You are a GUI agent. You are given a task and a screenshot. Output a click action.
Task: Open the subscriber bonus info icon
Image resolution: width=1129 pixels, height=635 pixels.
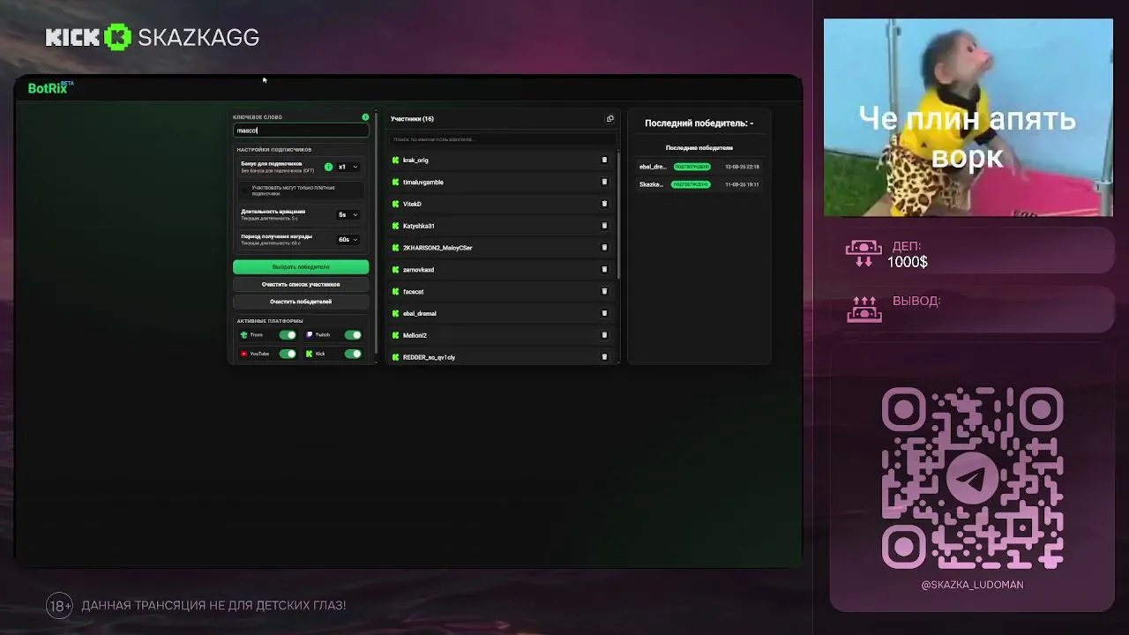click(x=328, y=167)
